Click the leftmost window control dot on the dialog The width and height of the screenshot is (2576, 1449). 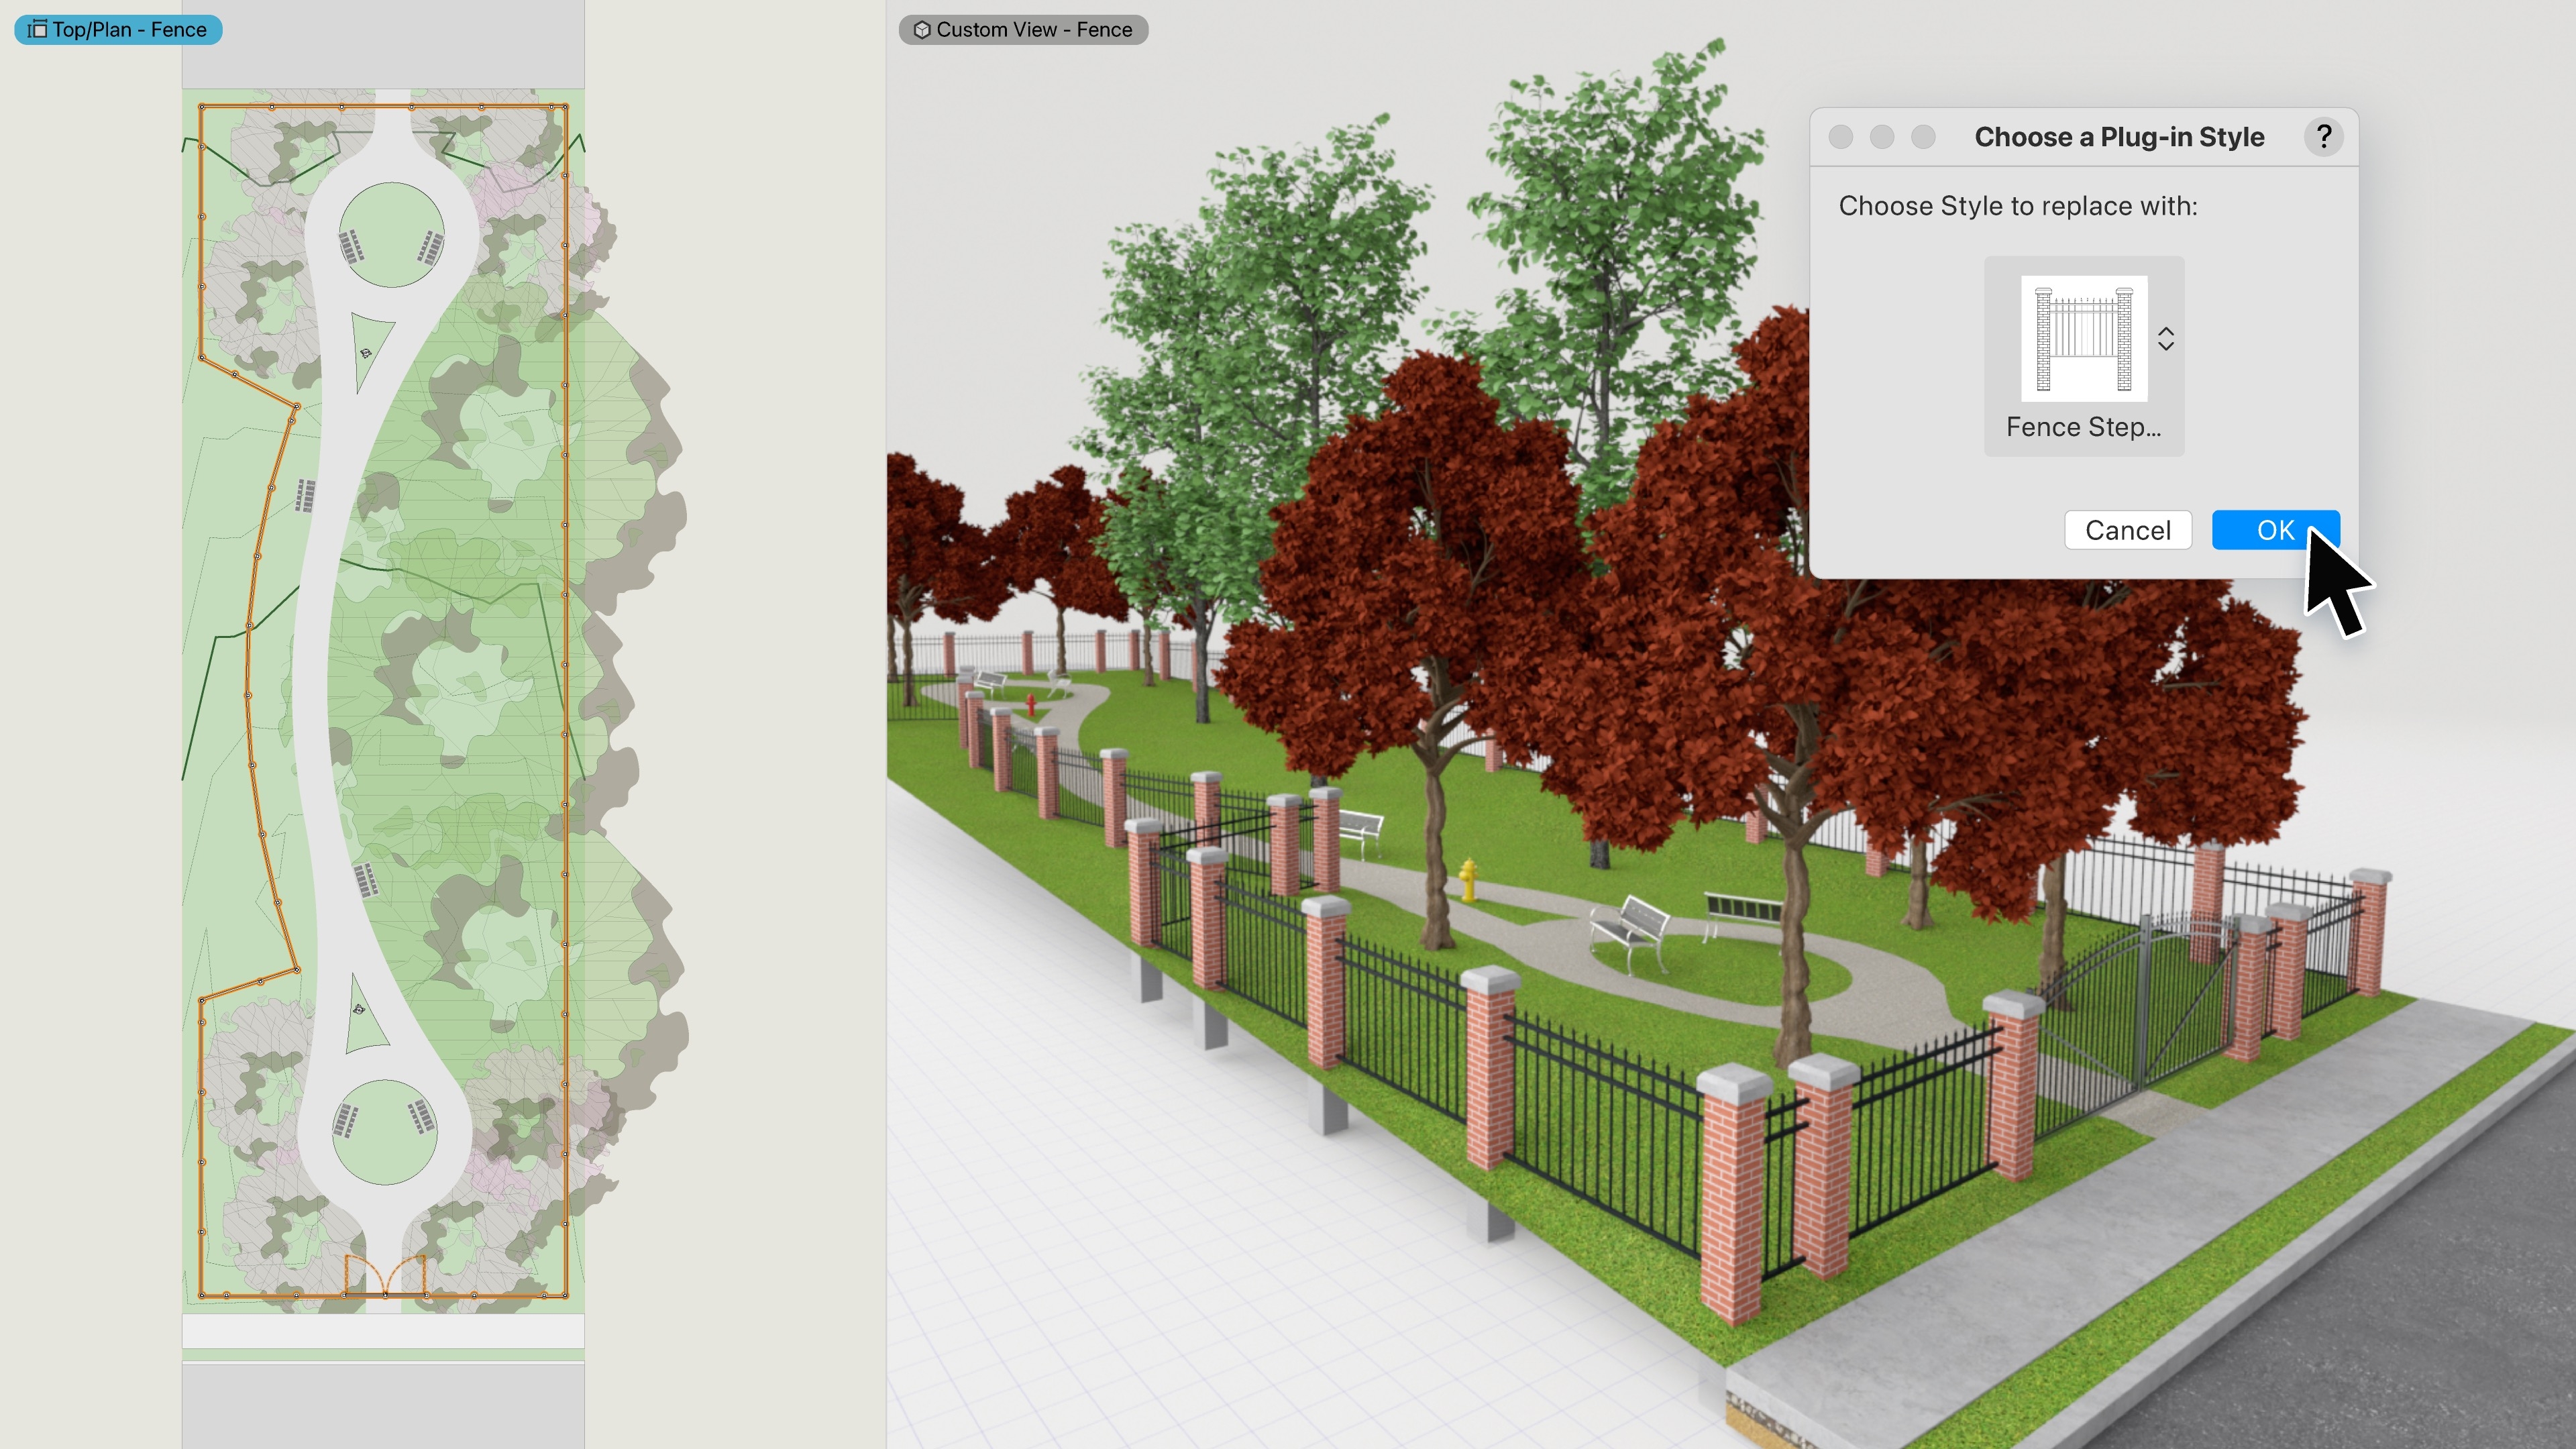pos(1840,137)
